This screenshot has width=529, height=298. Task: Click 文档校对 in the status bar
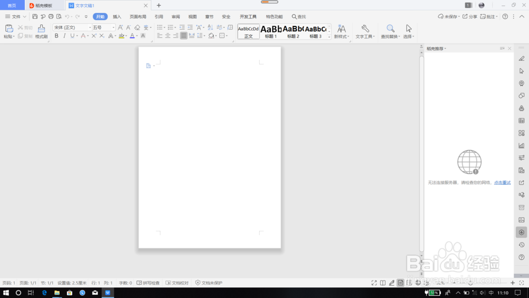[x=177, y=283]
